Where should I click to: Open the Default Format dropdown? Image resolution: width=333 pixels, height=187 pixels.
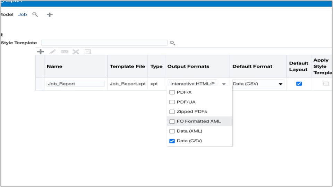(280, 84)
